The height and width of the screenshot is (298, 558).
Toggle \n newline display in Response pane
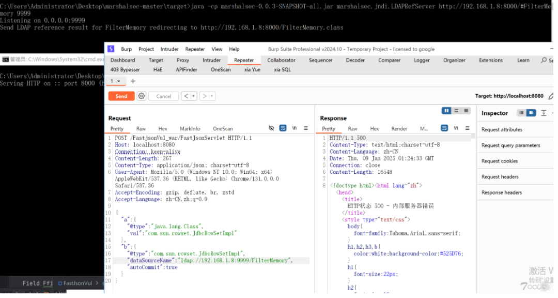[456, 128]
